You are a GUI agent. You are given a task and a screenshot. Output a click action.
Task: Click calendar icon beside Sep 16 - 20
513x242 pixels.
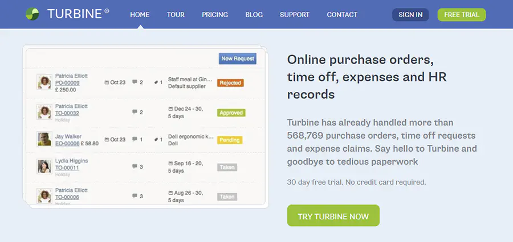tap(170, 163)
